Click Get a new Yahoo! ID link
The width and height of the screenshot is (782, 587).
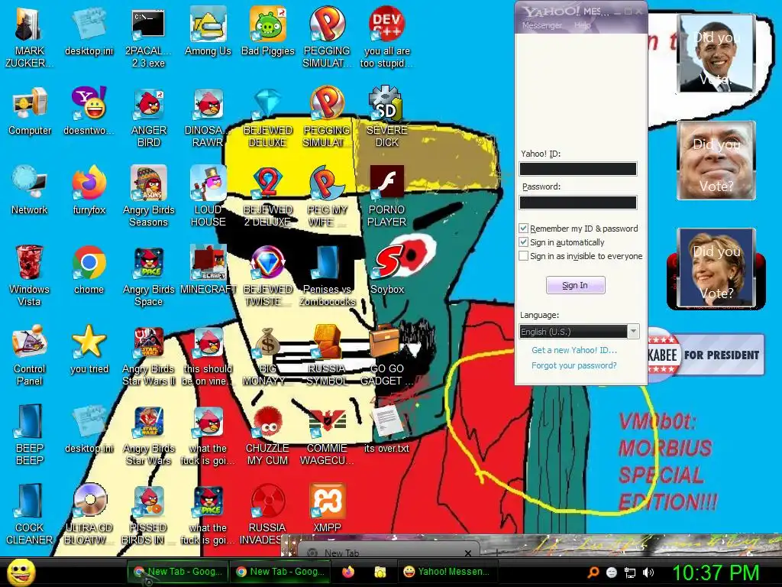[x=574, y=350]
